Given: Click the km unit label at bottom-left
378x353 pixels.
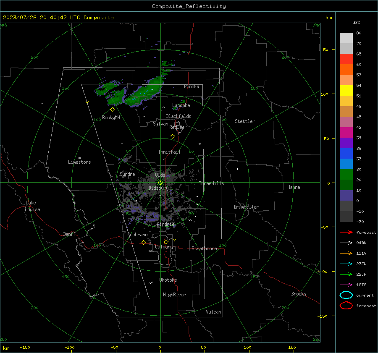Looking at the screenshot, I should click(x=6, y=348).
